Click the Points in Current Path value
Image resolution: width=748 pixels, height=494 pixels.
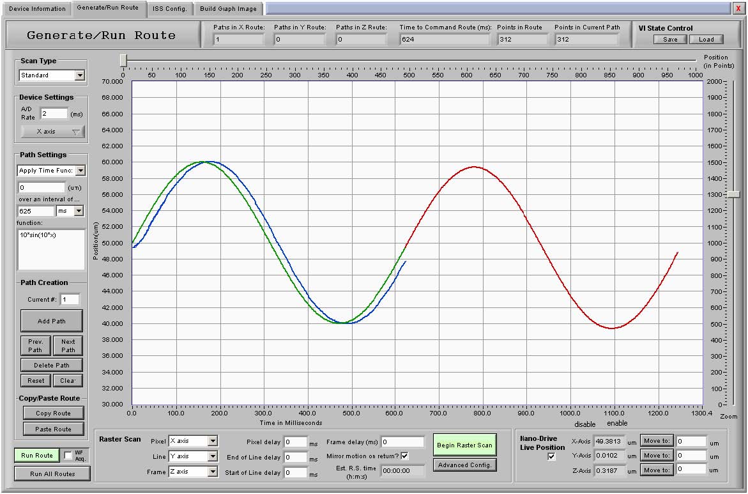[x=586, y=39]
